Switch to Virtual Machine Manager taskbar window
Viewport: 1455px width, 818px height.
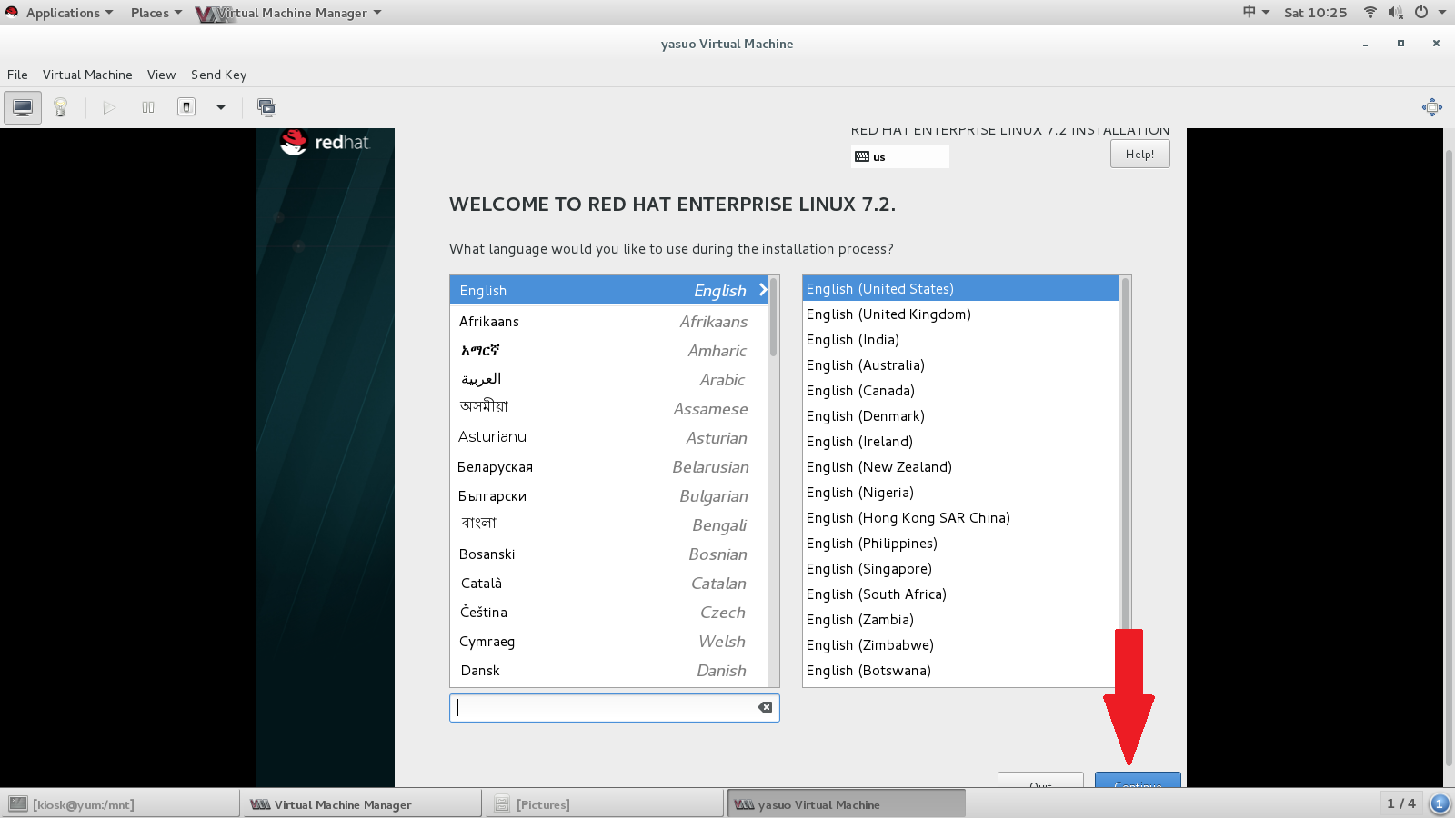click(362, 804)
